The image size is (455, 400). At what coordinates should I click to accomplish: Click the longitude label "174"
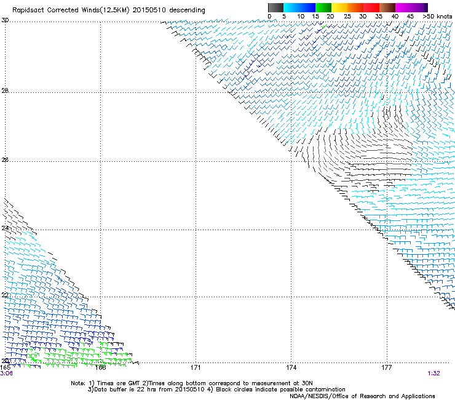(x=291, y=367)
